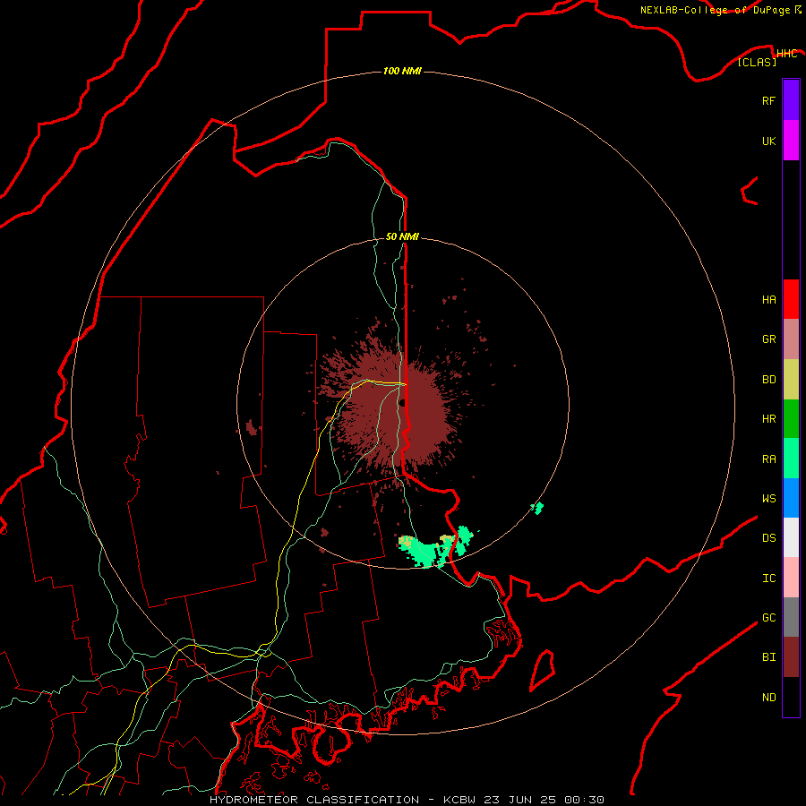This screenshot has width=806, height=806.
Task: Click the RA legend label
Action: click(x=768, y=459)
